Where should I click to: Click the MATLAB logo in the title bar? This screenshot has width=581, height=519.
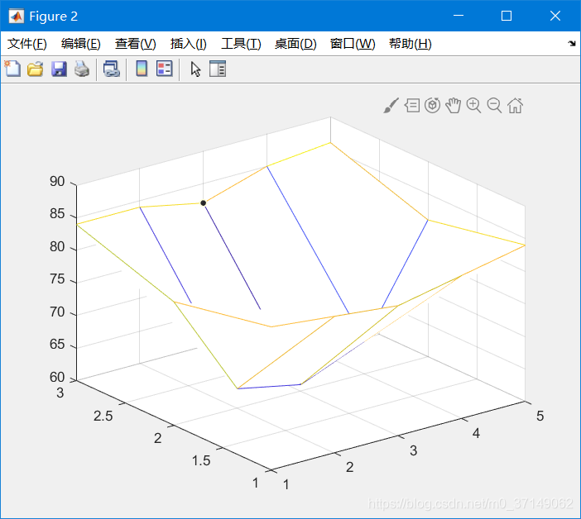pos(17,16)
